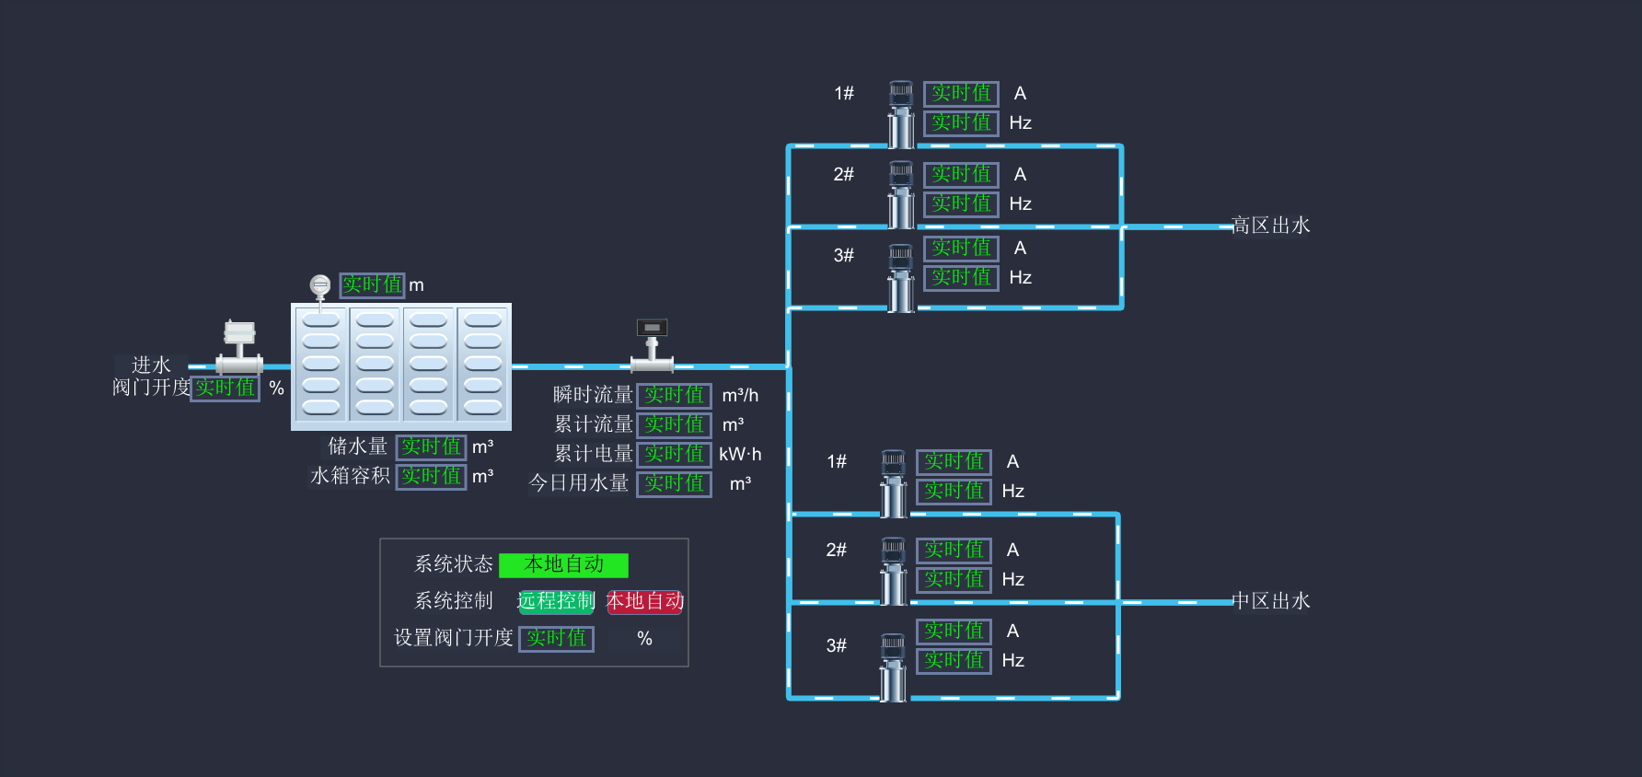The height and width of the screenshot is (777, 1642).
Task: Click the 高区出水 outlet label
Action: point(1270,226)
